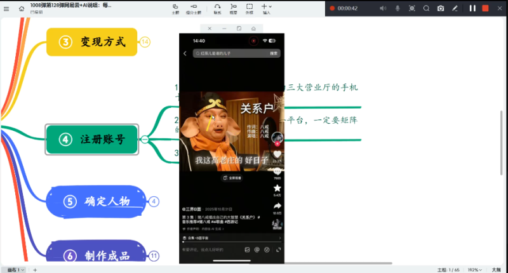Open the XMind hamburger menu
508x273 pixels.
tap(6, 9)
